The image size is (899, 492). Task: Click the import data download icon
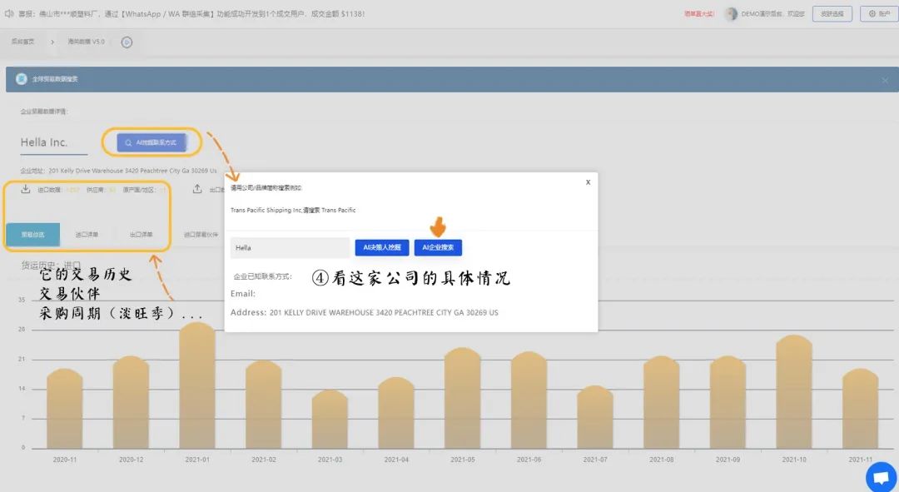(x=26, y=189)
